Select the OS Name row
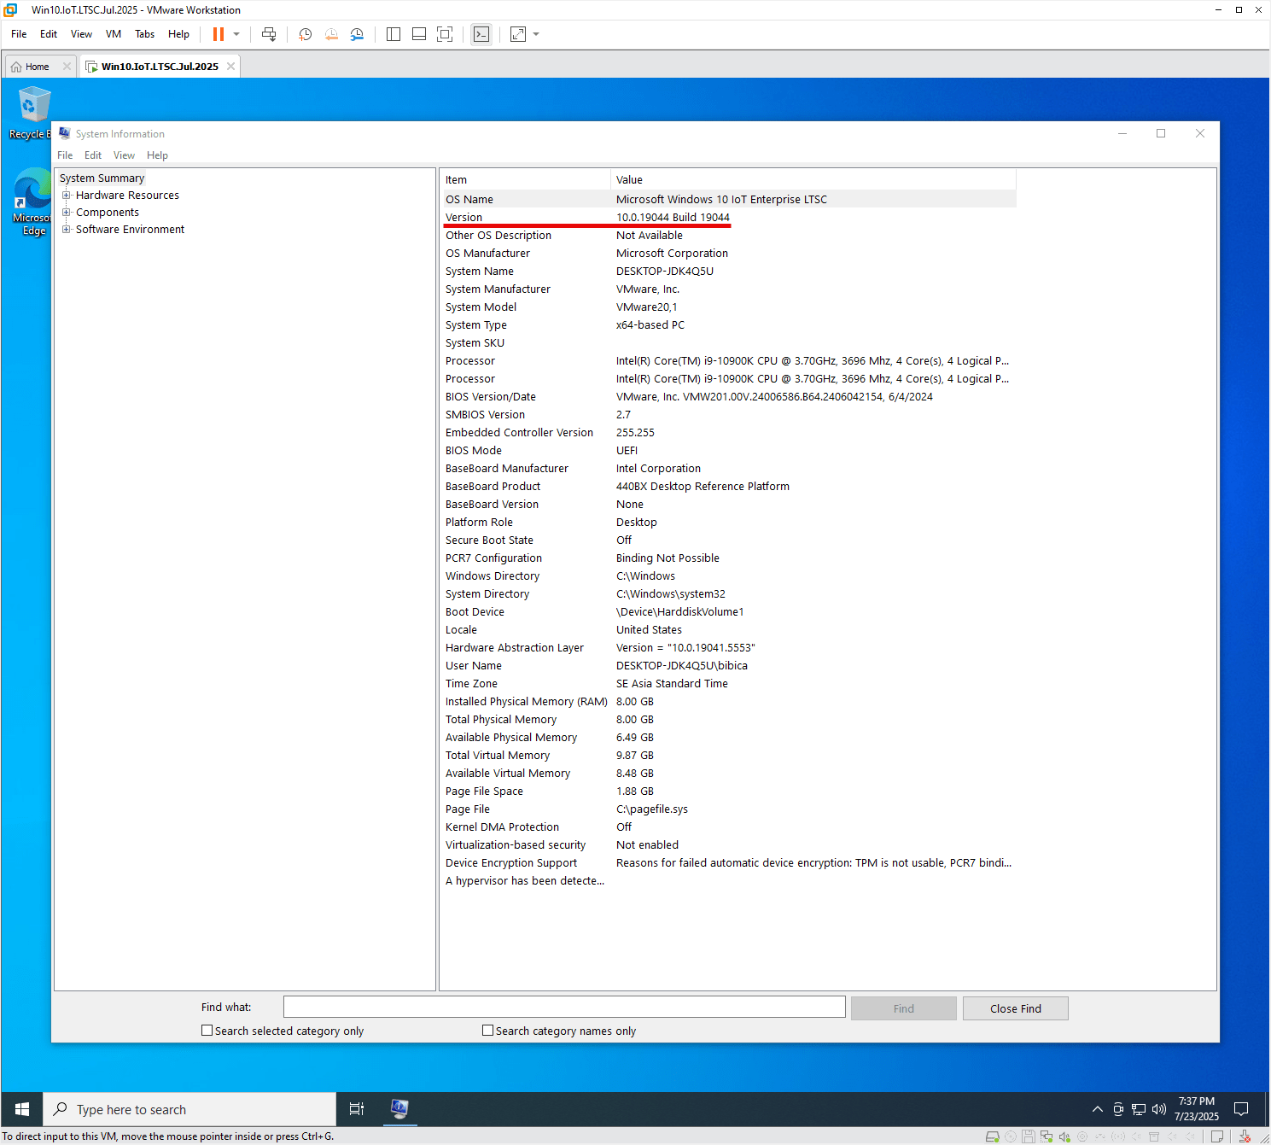The width and height of the screenshot is (1271, 1145). pos(728,200)
